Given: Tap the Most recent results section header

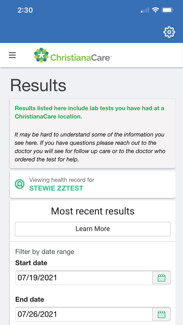Looking at the screenshot, I should point(93,211).
